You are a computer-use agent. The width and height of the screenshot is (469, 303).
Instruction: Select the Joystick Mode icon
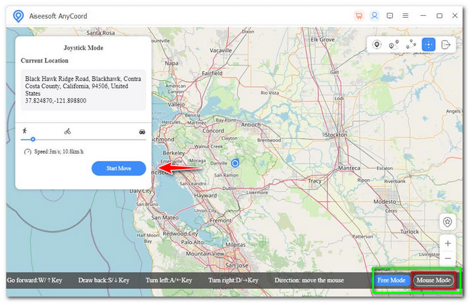click(x=429, y=45)
